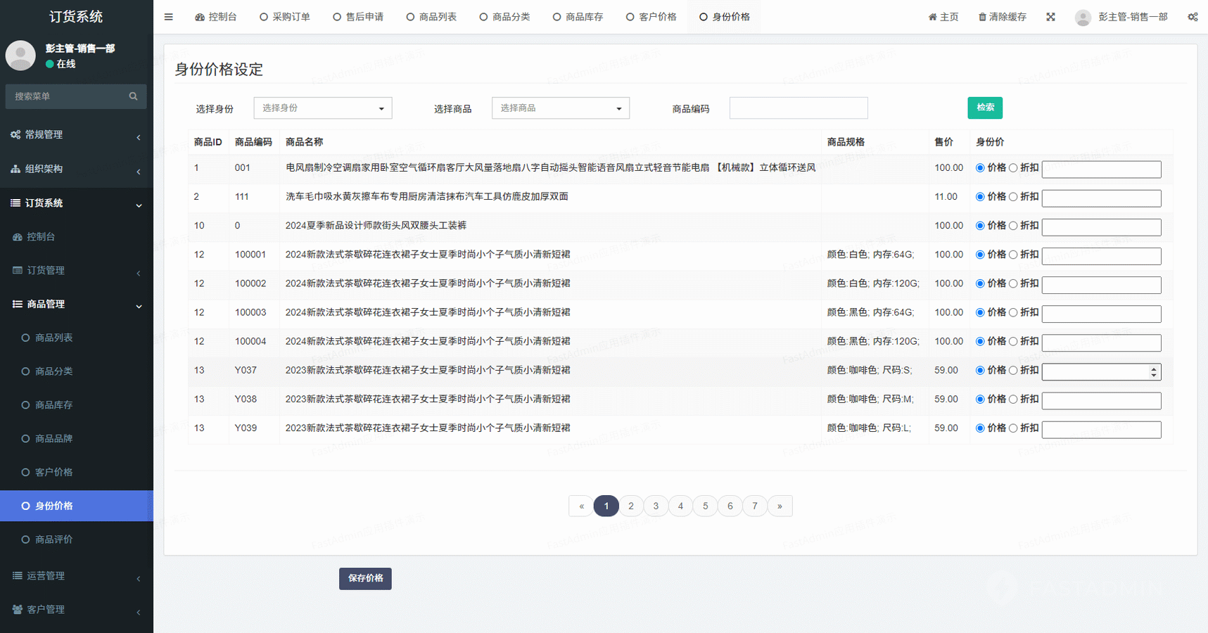Select 折扣 radio for product code 001
The image size is (1208, 633).
coord(1013,168)
